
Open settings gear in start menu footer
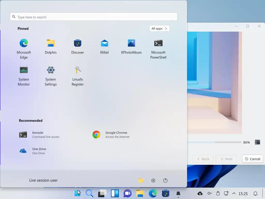153,180
